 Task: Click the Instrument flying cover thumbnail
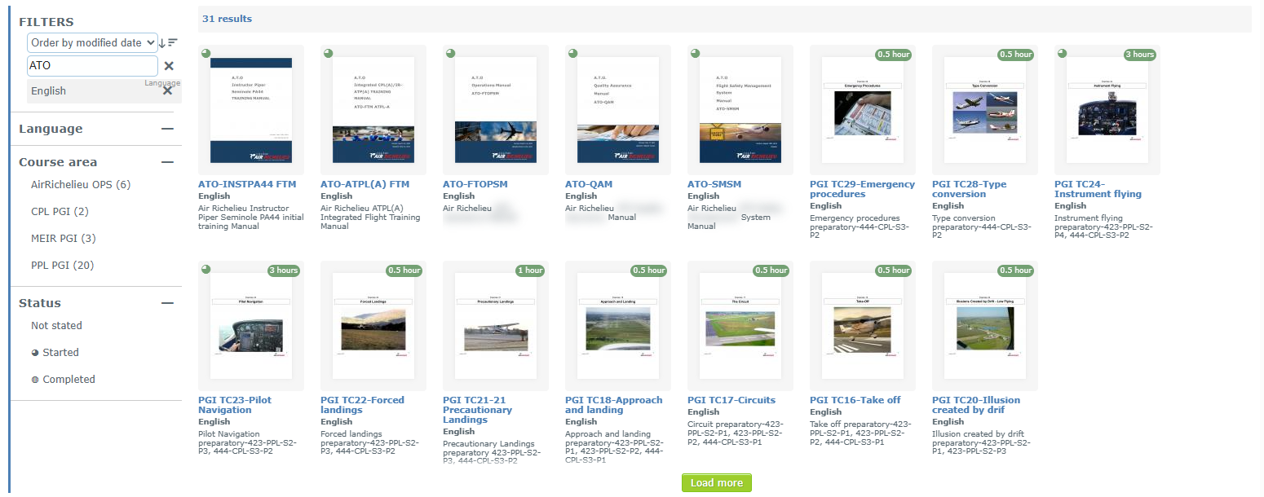[1107, 111]
